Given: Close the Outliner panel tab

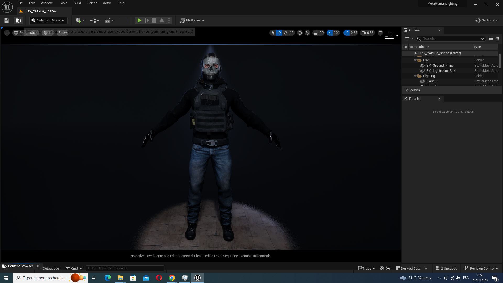Looking at the screenshot, I should [439, 30].
